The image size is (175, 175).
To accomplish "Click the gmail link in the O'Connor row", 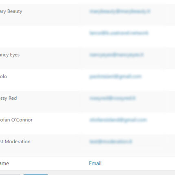I will (x=118, y=120).
